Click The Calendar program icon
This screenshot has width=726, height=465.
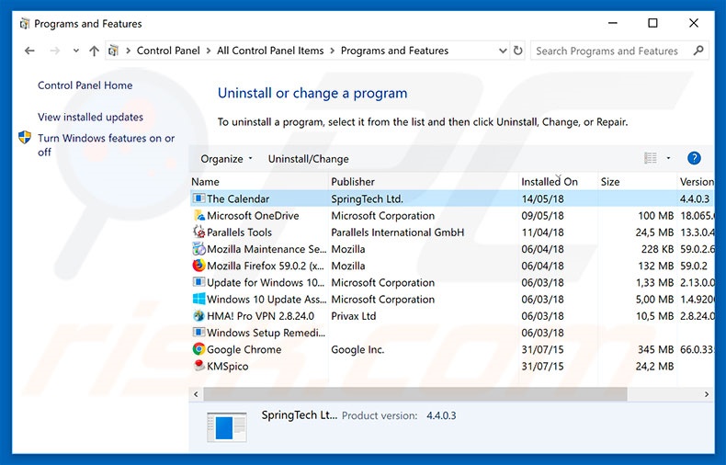(x=199, y=198)
